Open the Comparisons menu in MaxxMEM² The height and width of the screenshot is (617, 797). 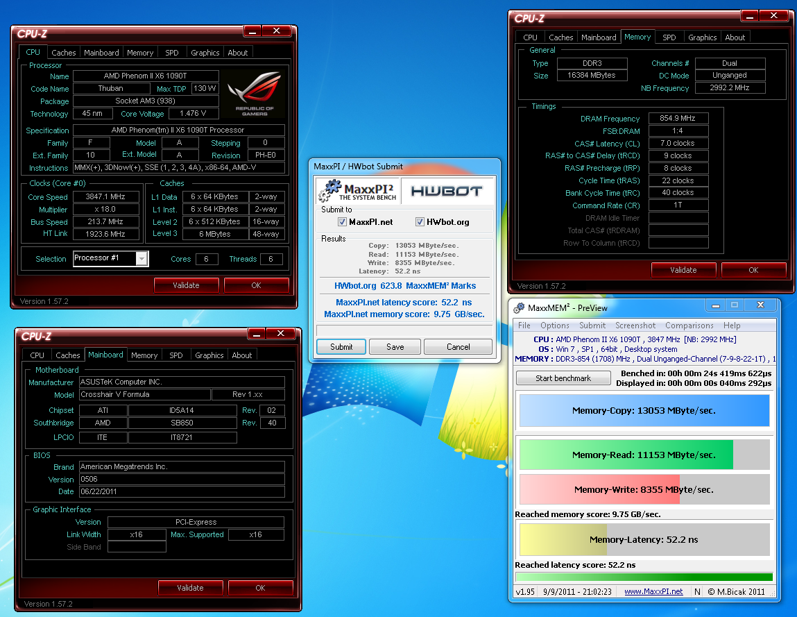(689, 326)
